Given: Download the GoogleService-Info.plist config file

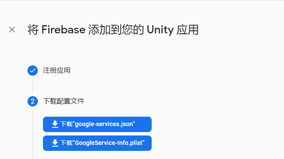Looking at the screenshot, I should click(97, 143).
